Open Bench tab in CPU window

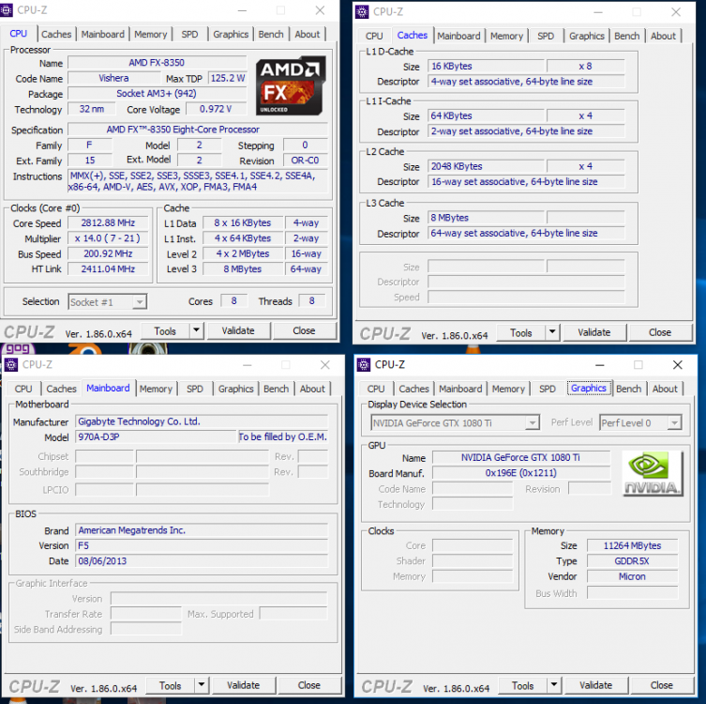(x=271, y=34)
